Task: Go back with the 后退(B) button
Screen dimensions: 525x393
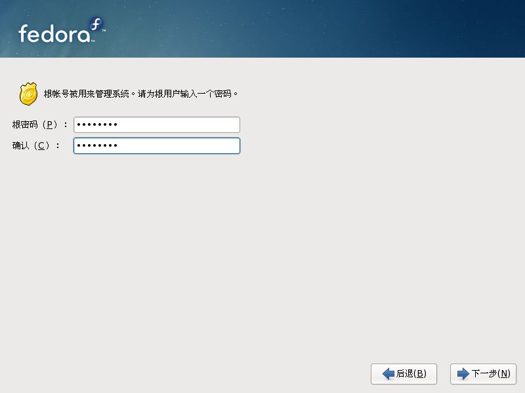Action: click(404, 373)
